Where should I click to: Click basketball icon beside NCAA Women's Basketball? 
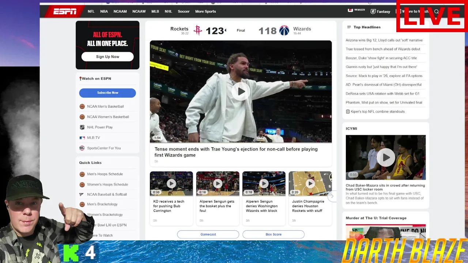coord(82,117)
